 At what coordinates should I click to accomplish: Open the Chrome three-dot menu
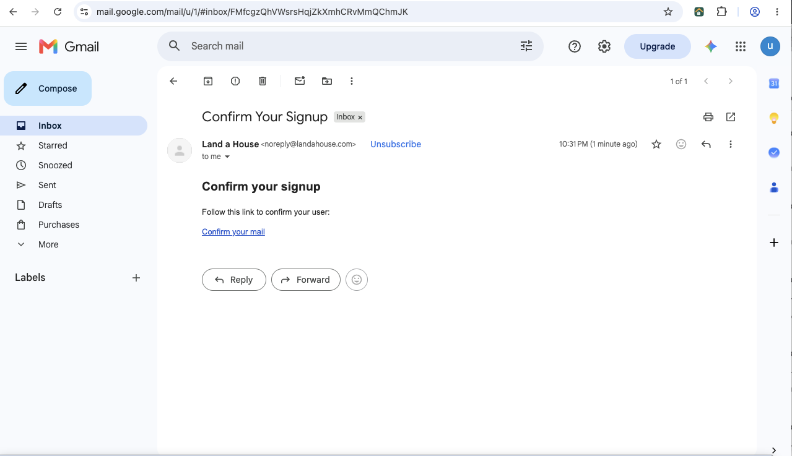tap(777, 12)
